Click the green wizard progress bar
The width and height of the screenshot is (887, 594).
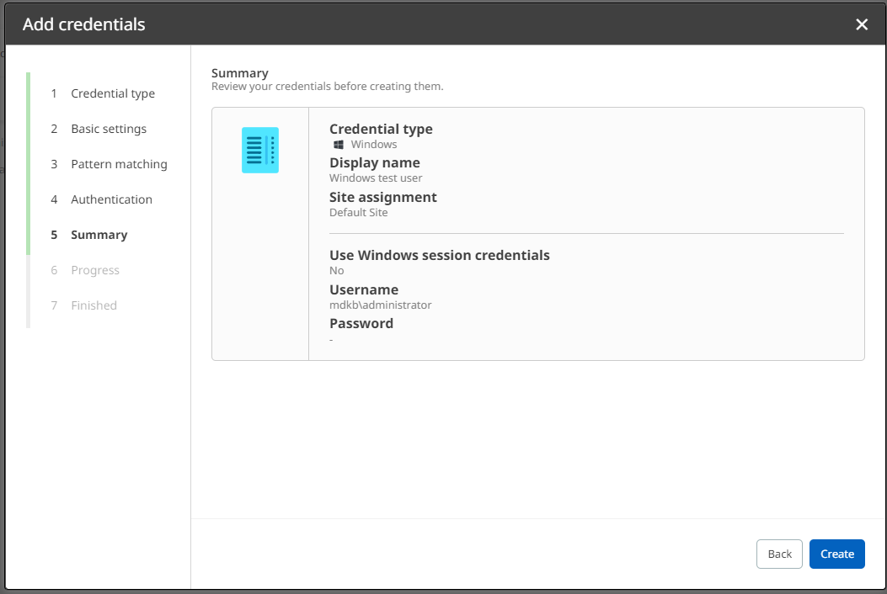29,163
